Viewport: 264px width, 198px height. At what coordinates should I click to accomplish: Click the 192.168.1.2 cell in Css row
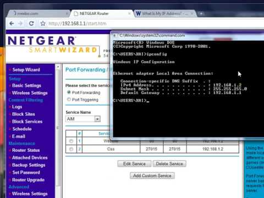tap(213, 149)
